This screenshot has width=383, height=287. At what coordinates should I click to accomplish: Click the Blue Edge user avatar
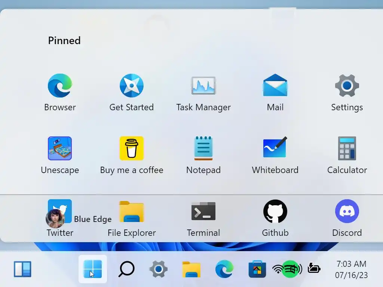(55, 219)
